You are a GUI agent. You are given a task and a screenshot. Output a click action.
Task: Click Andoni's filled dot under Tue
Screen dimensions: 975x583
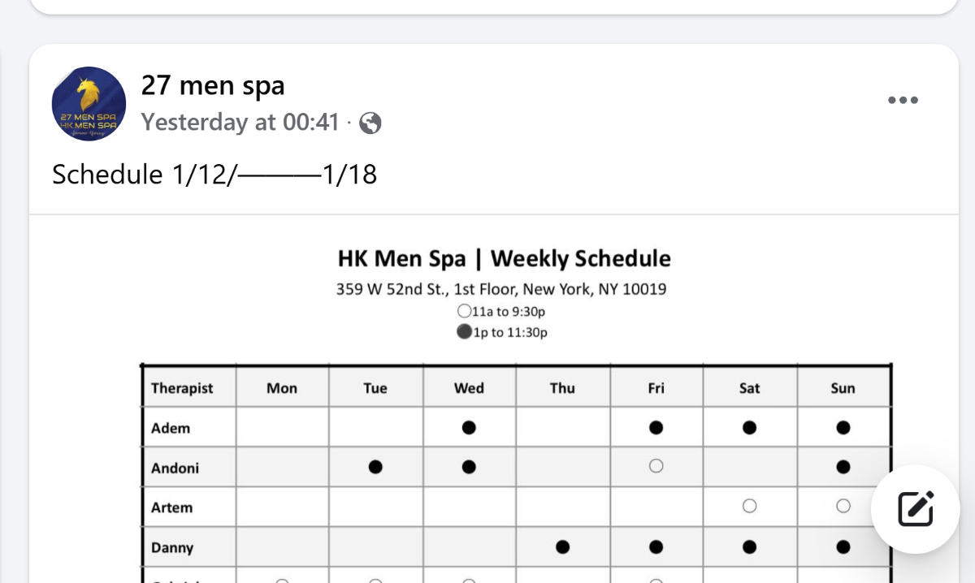375,467
